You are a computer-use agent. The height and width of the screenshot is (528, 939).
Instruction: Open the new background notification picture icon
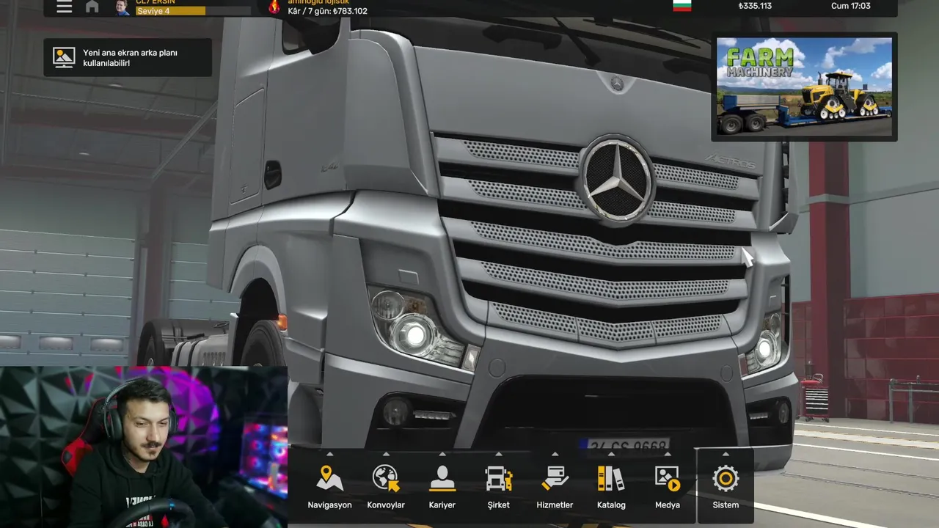point(64,58)
